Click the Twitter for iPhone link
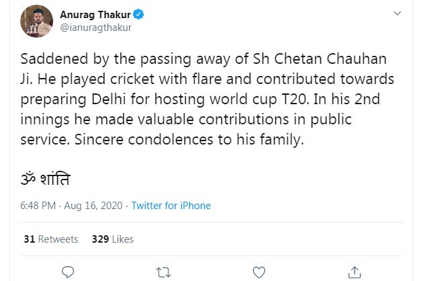The height and width of the screenshot is (281, 426). (x=171, y=206)
